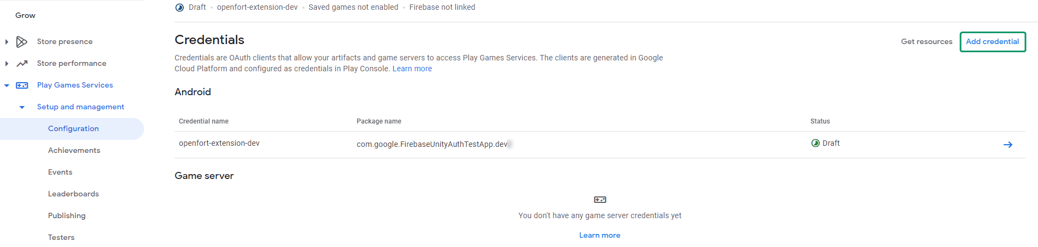Screen dimensions: 1038x247
Task: Collapse the Play Games Services section
Action: 7,85
